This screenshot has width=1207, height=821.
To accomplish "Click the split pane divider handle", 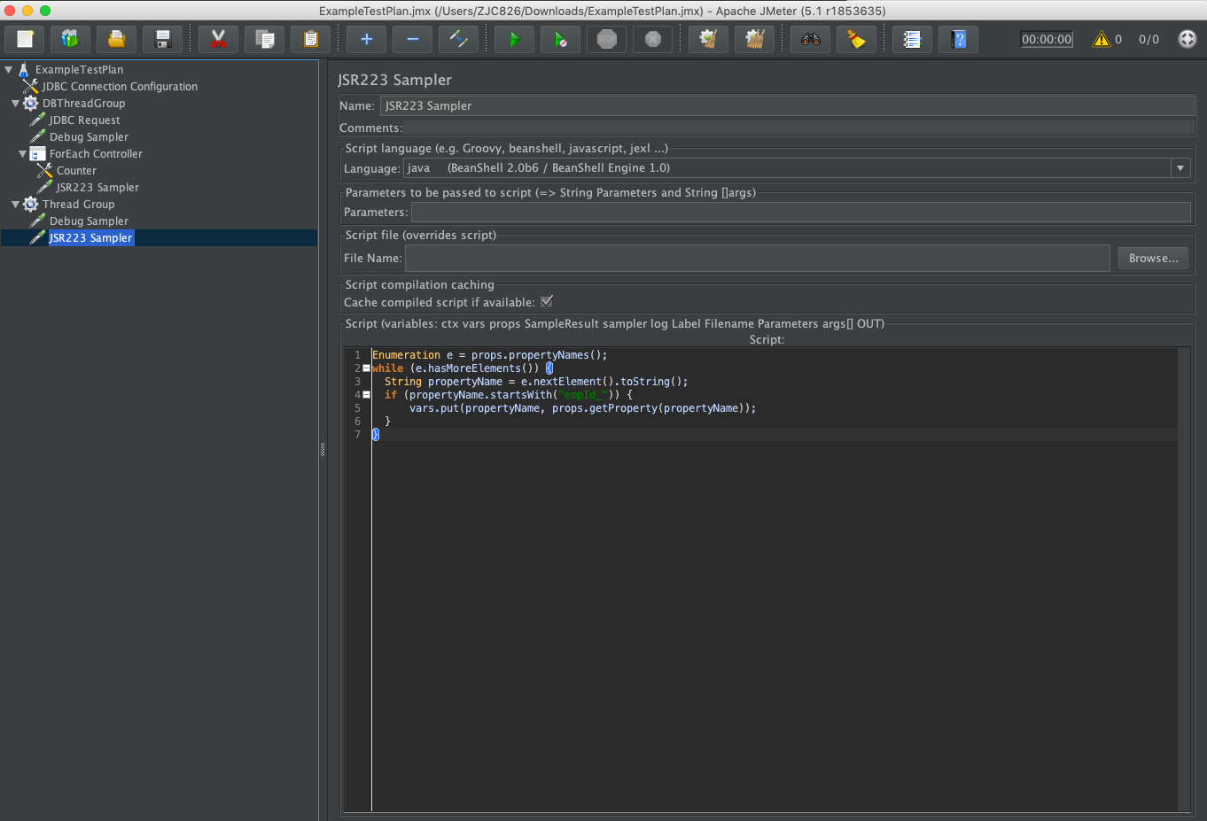I will (323, 450).
